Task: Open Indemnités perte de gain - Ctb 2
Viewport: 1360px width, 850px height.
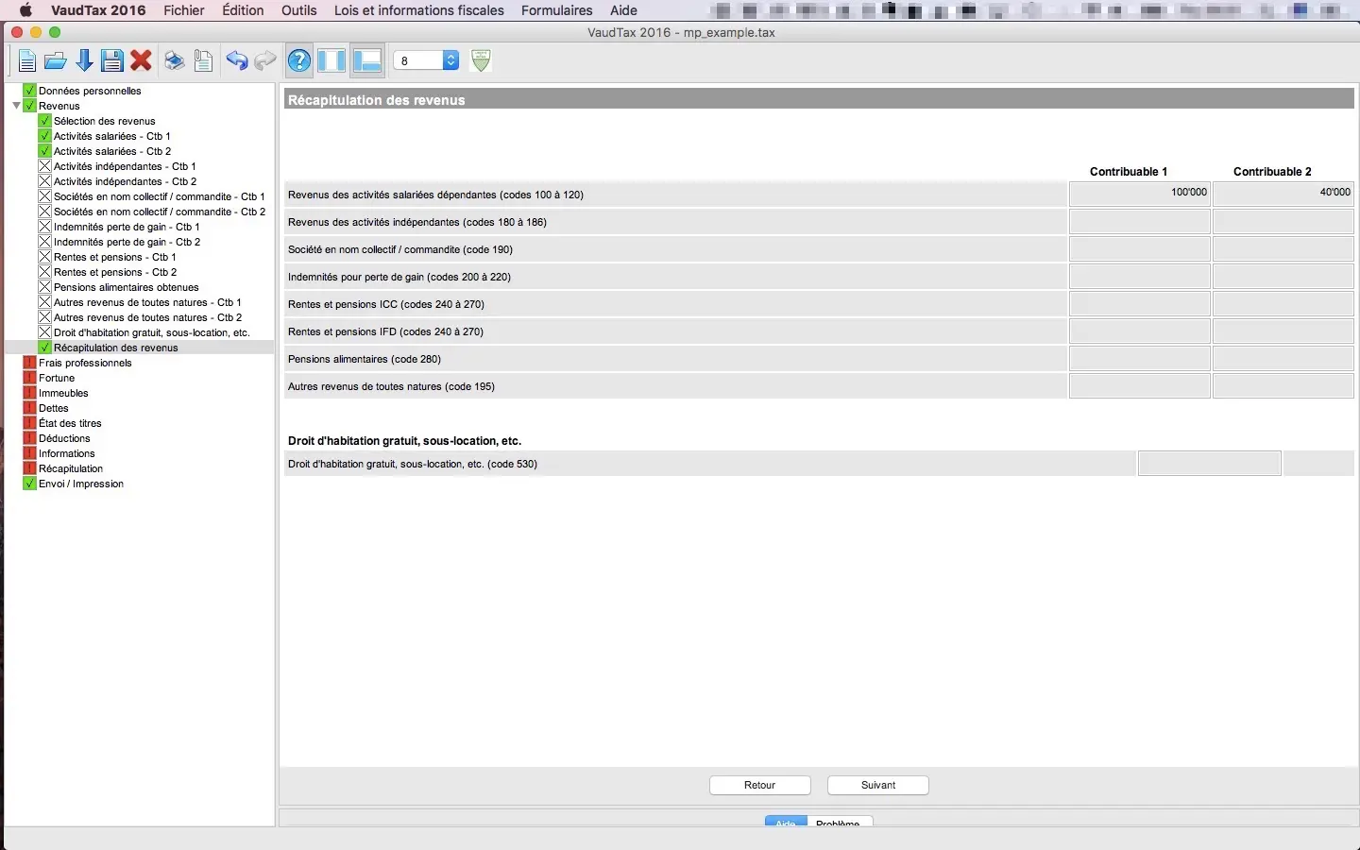Action: [x=127, y=242]
